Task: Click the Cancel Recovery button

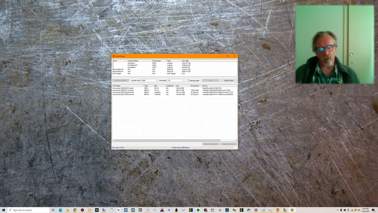Action: click(229, 144)
